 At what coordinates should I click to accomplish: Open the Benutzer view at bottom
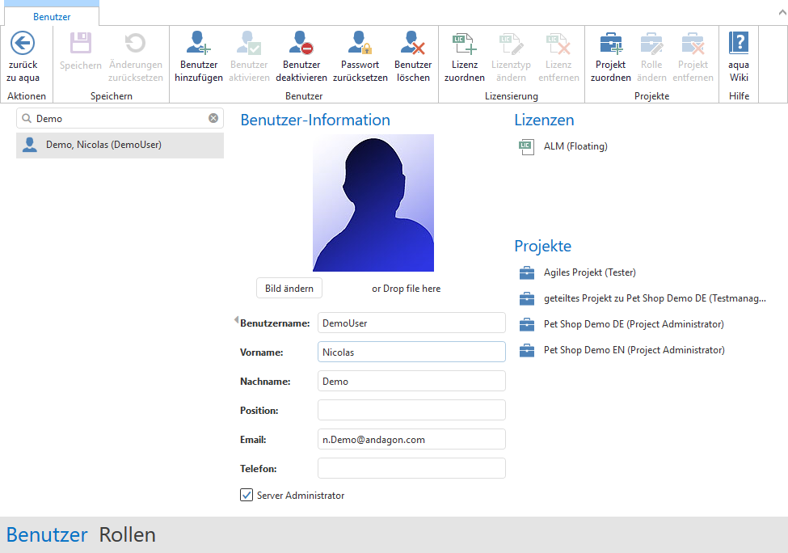(x=47, y=534)
